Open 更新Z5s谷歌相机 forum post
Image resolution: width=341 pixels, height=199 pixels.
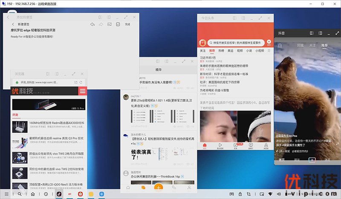click(x=162, y=103)
